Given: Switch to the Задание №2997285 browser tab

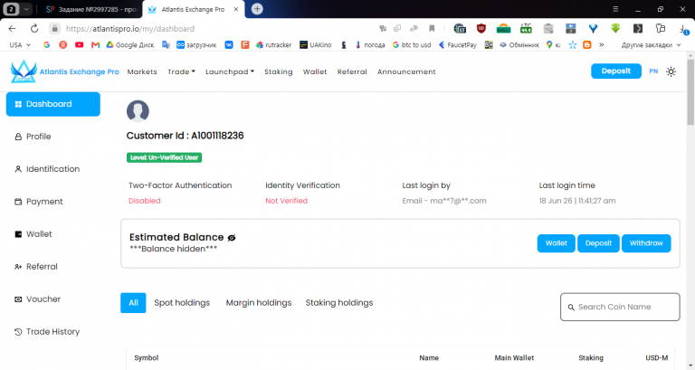Looking at the screenshot, I should (x=91, y=9).
